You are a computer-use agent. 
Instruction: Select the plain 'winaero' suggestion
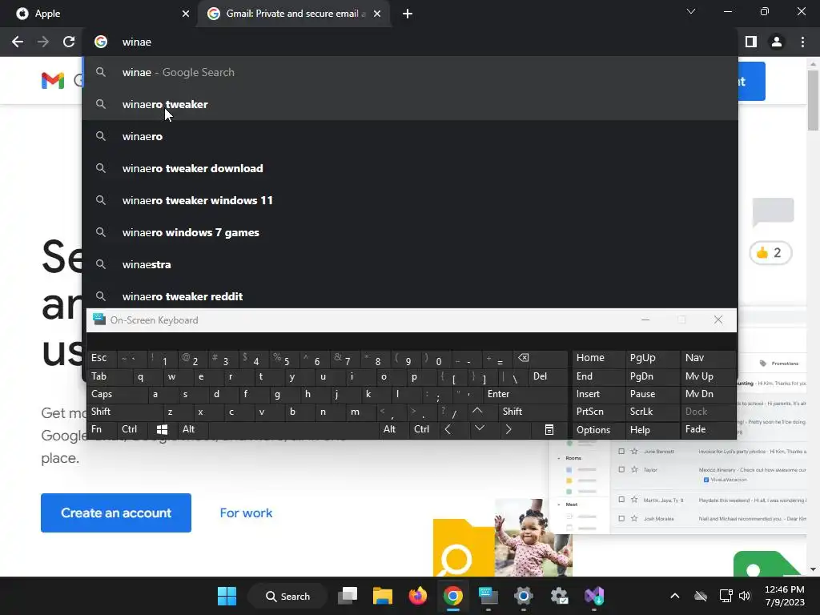coord(410,136)
